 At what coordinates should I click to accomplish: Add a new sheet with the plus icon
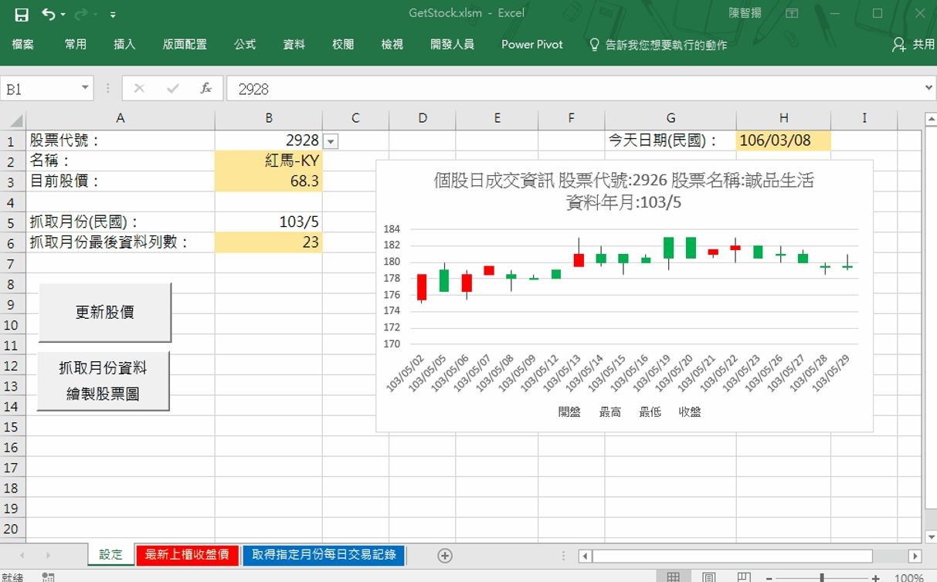point(445,555)
